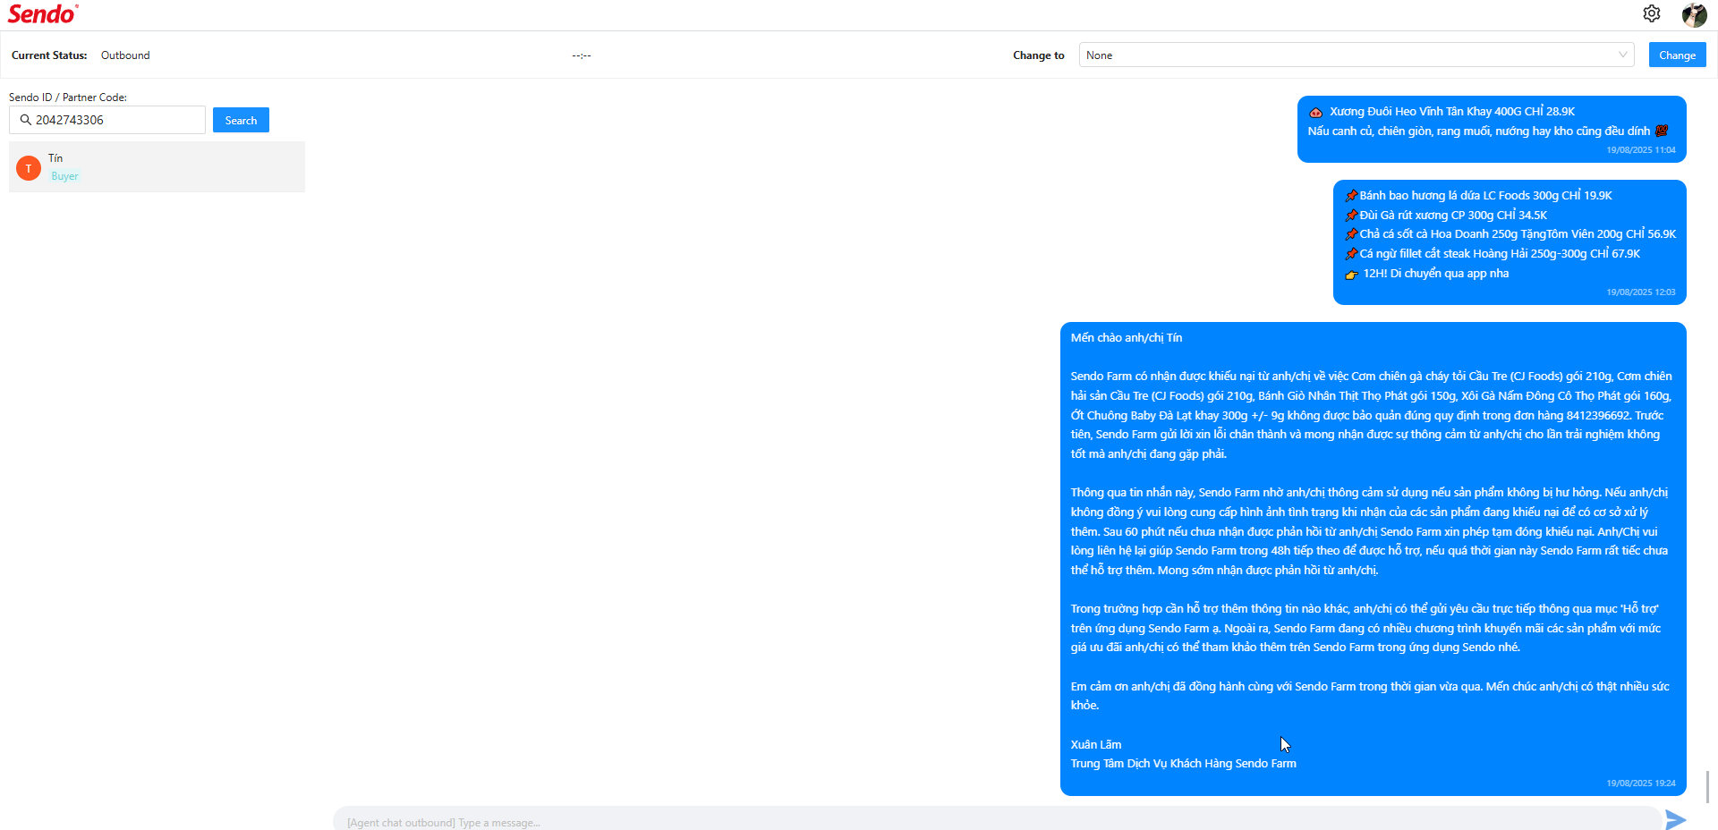Focus the Sendo ID search input
Image resolution: width=1718 pixels, height=830 pixels.
107,120
